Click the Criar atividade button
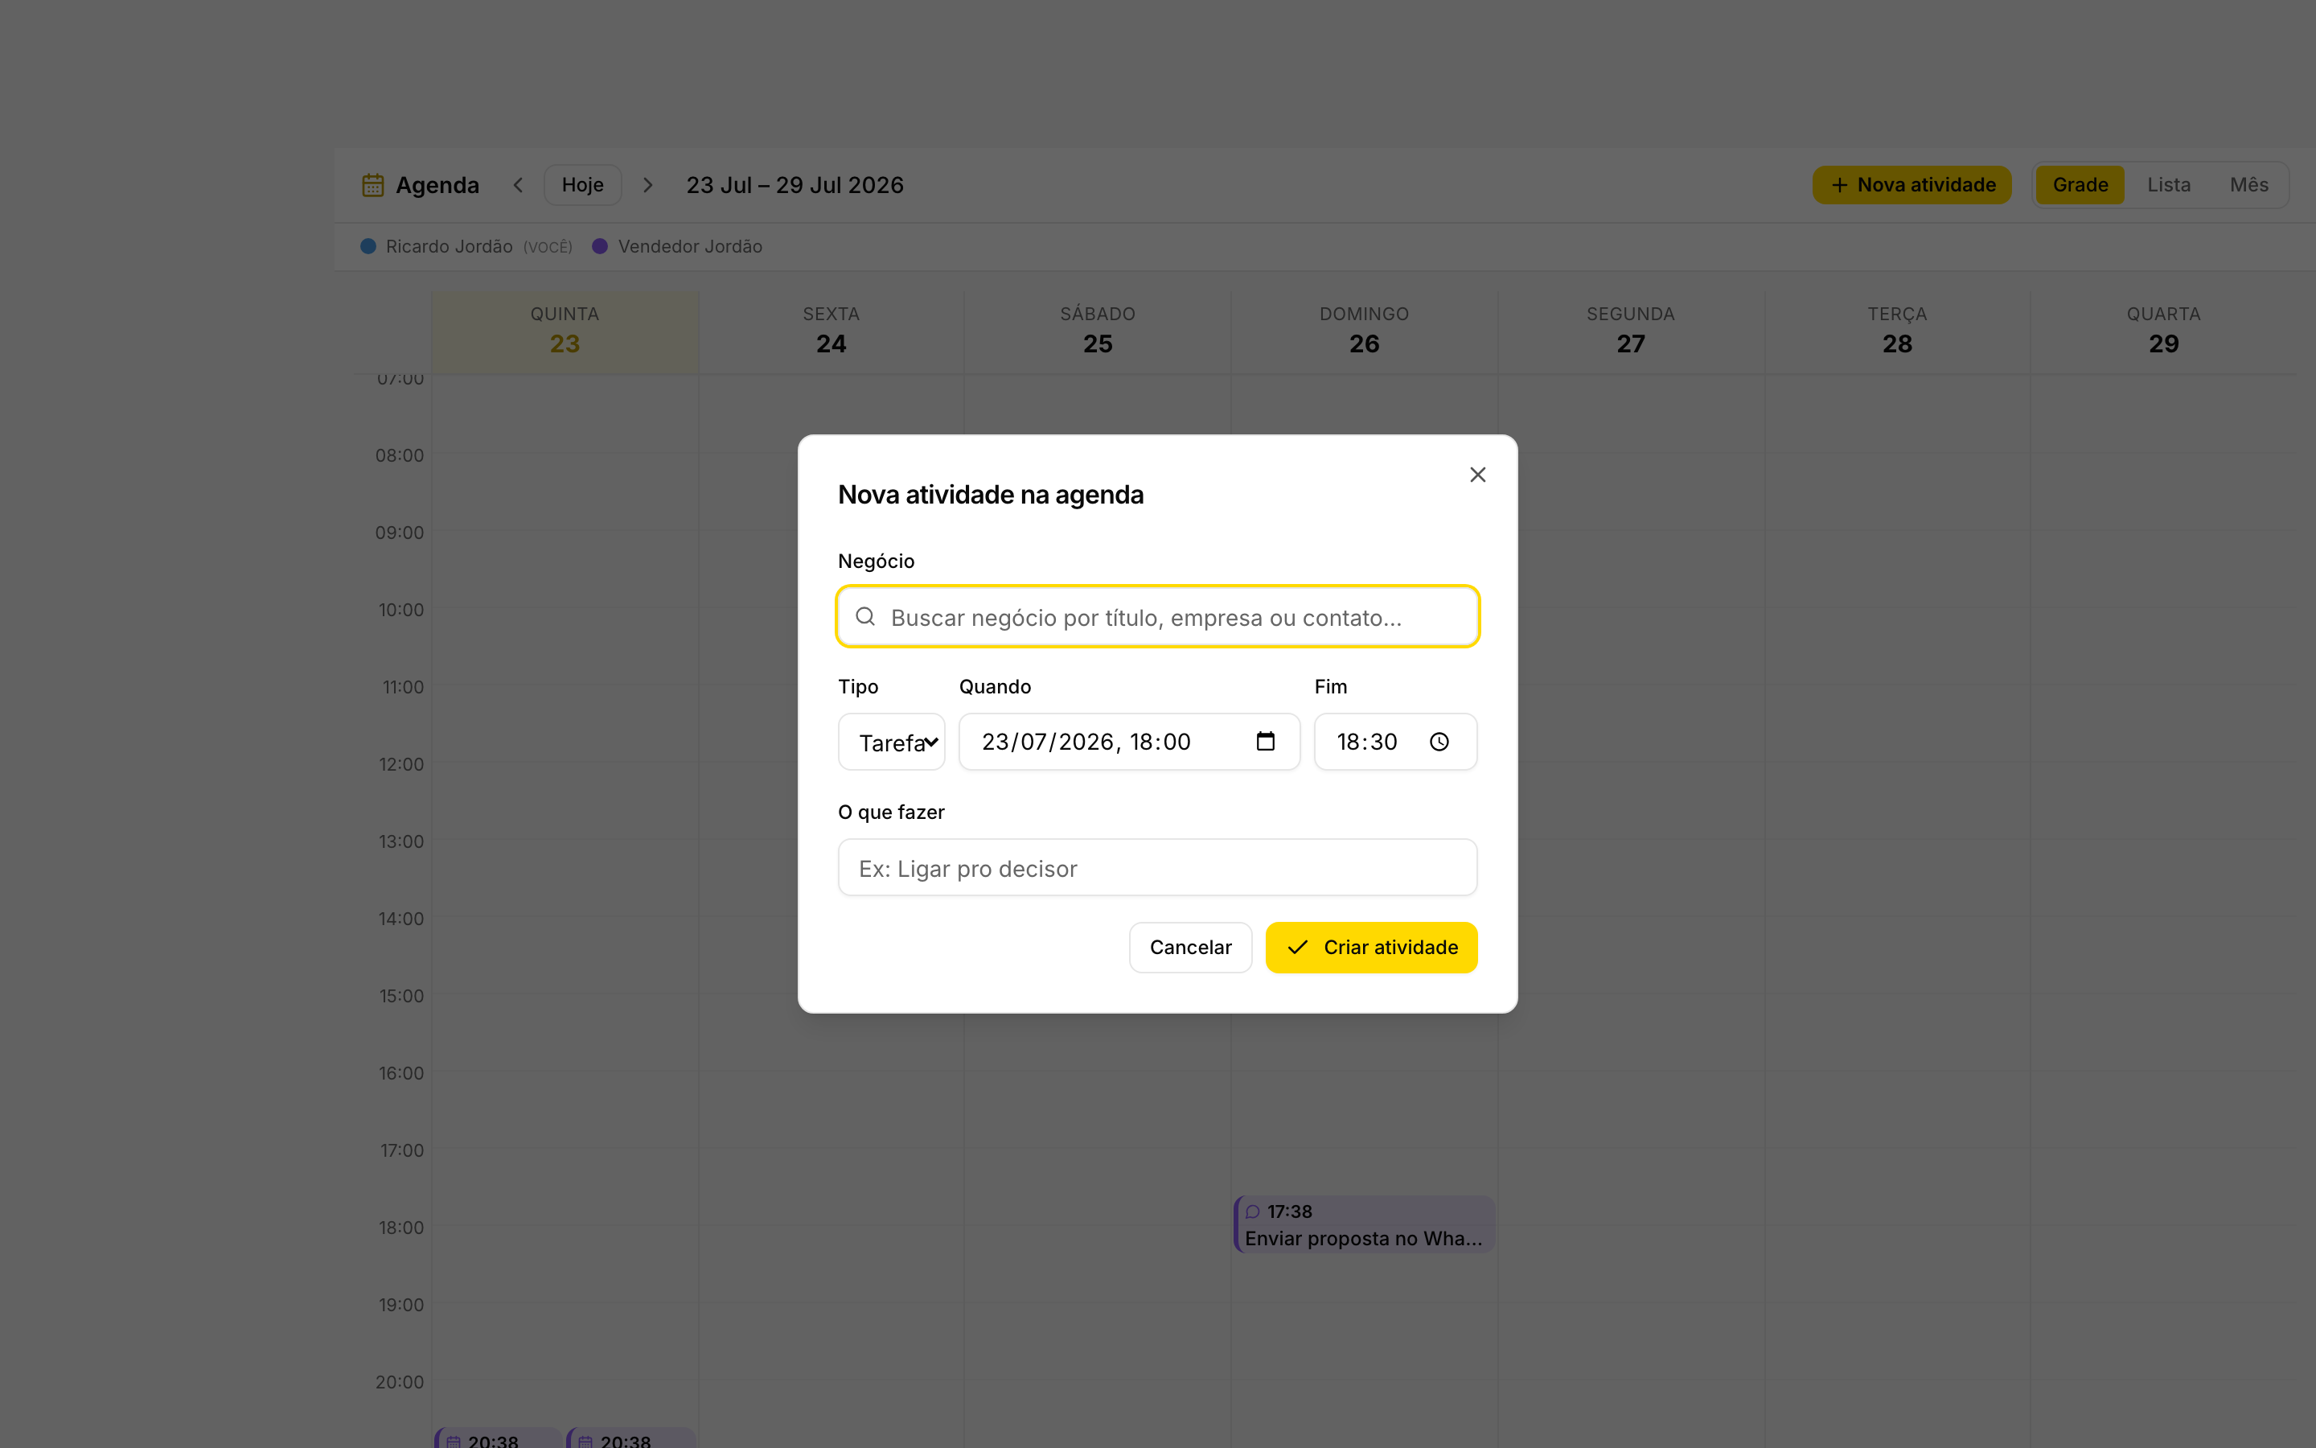The image size is (2316, 1448). click(1371, 947)
